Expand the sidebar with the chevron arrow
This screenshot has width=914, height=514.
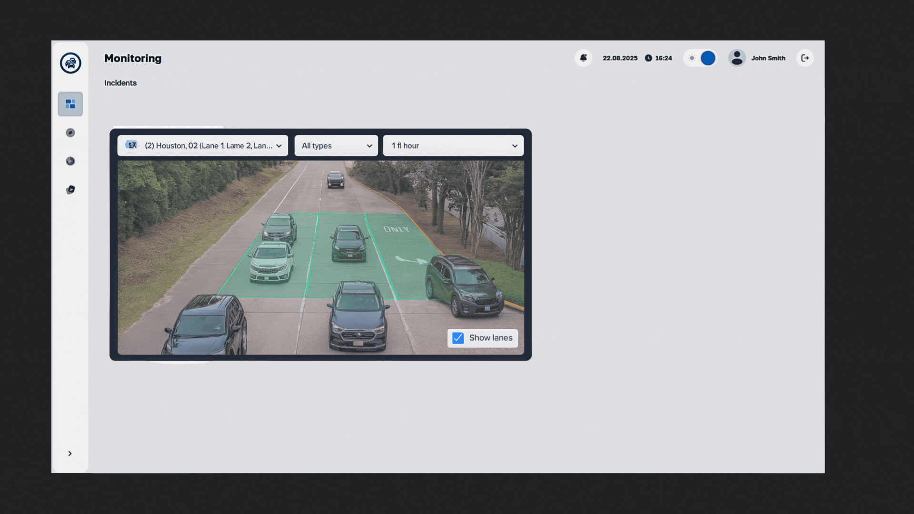[70, 454]
